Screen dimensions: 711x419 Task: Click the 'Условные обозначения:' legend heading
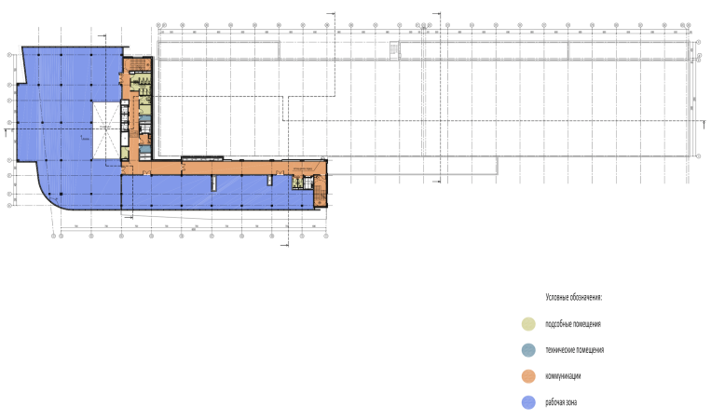coord(573,297)
